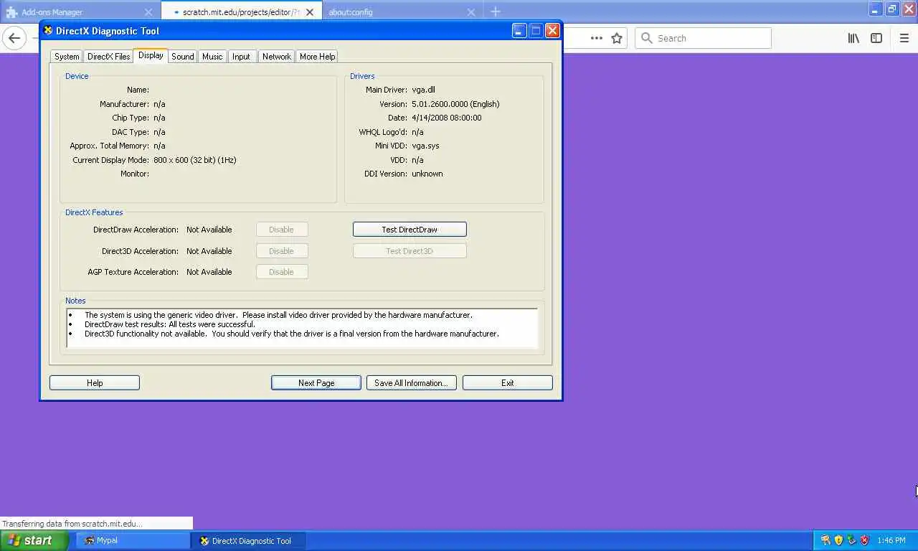Click Disable for AGP Texture Acceleration
This screenshot has width=918, height=551.
coord(282,272)
